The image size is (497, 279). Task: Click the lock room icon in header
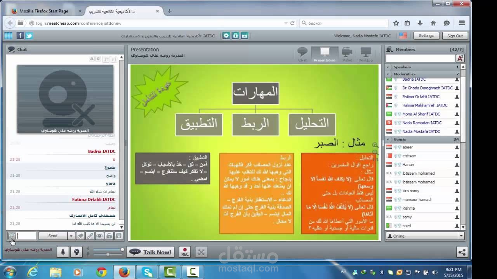pyautogui.click(x=235, y=36)
